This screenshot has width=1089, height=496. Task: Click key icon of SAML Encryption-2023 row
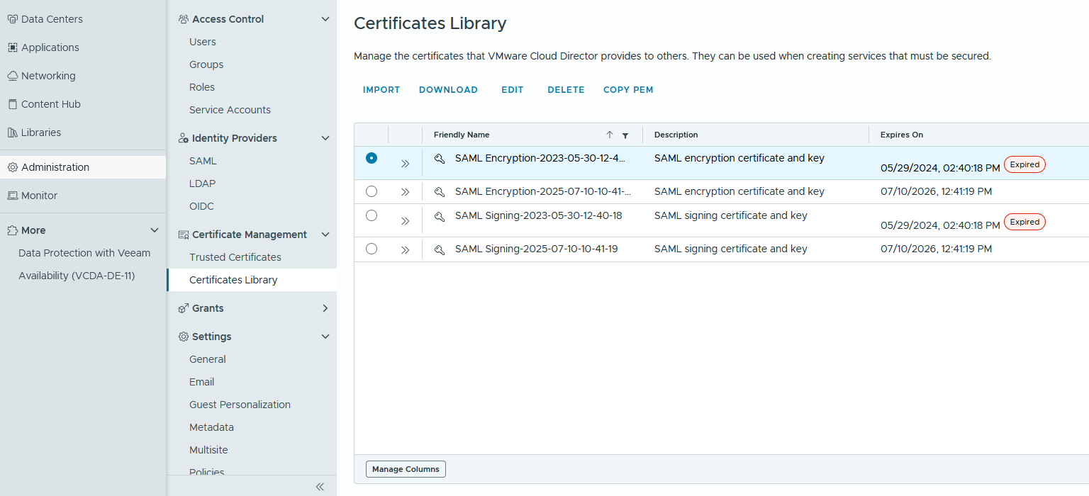(440, 159)
